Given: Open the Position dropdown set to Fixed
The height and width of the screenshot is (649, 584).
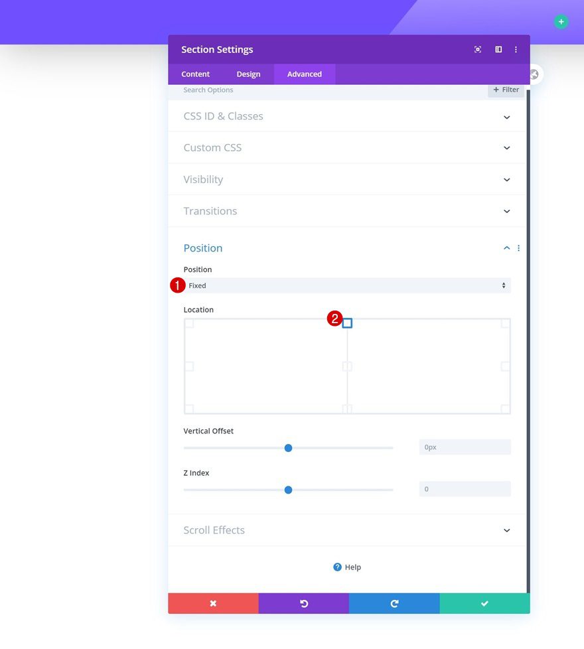Looking at the screenshot, I should (x=347, y=285).
